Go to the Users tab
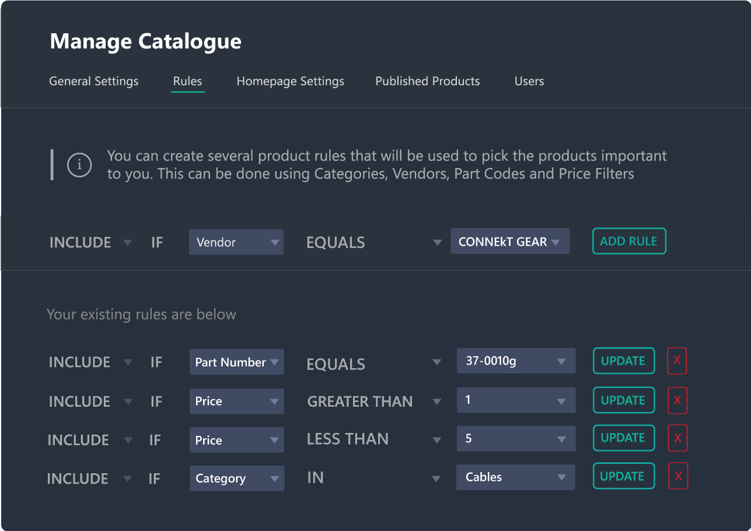Screen dimensions: 751x531 [x=529, y=81]
